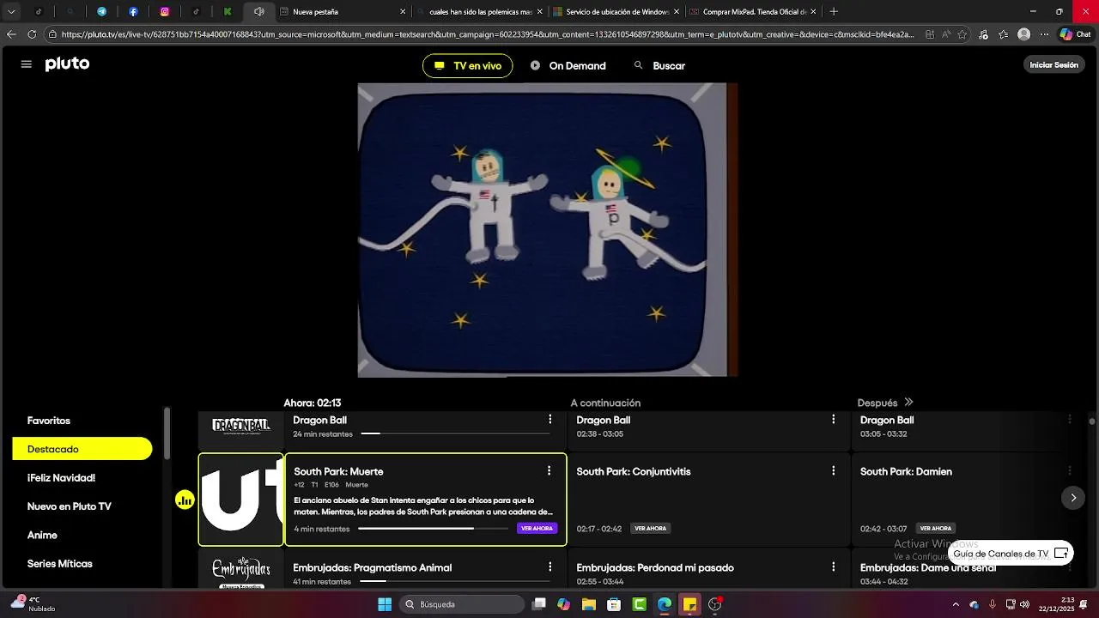
Task: Open Copilot Chat in the browser
Action: tap(1076, 34)
